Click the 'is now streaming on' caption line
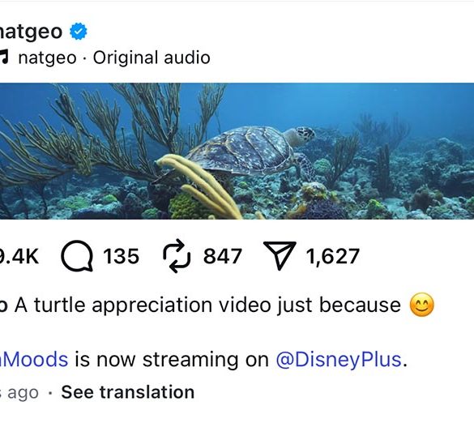474x423 pixels. (172, 359)
